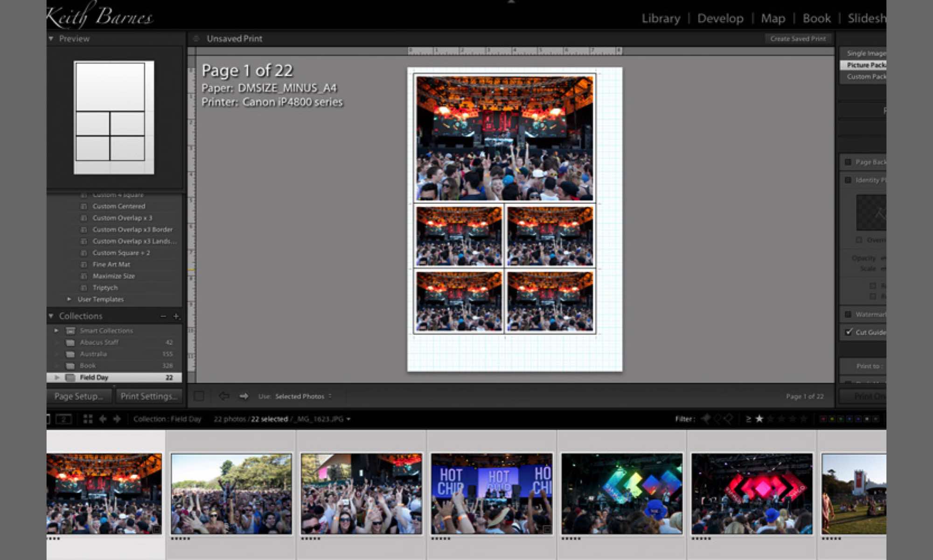The image size is (933, 560).
Task: Click the rating greater-or-equal symbol
Action: (x=748, y=419)
